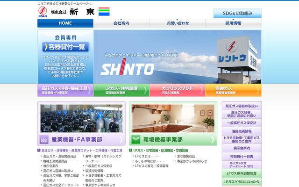Click the SDGs の取組み button
Image resolution: width=299 pixels, height=187 pixels.
[237, 13]
